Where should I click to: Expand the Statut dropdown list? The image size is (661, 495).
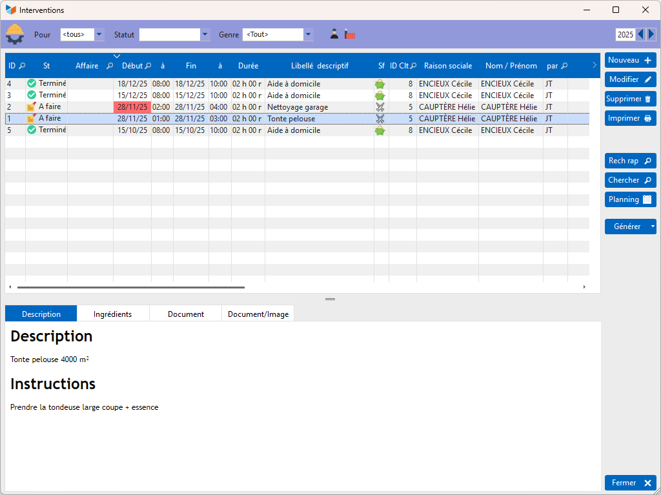[x=205, y=34]
